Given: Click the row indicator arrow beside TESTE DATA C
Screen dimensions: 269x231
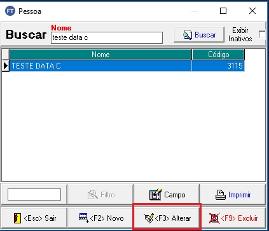Looking at the screenshot, I should pos(6,66).
